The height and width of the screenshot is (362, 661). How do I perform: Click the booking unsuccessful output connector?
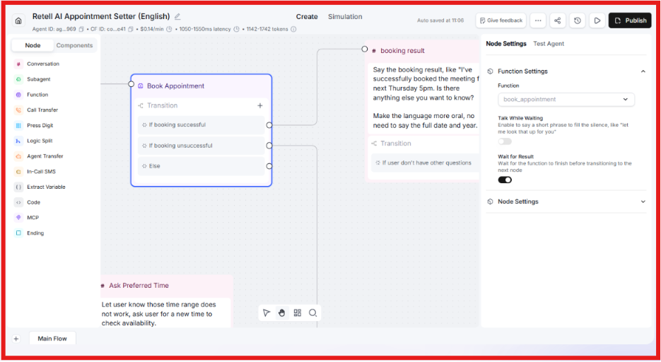coord(269,146)
